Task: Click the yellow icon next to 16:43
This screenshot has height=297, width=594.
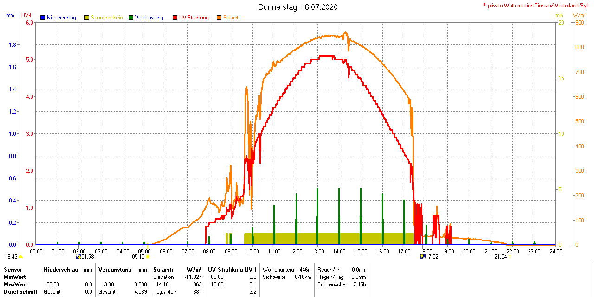Action: [x=20, y=256]
